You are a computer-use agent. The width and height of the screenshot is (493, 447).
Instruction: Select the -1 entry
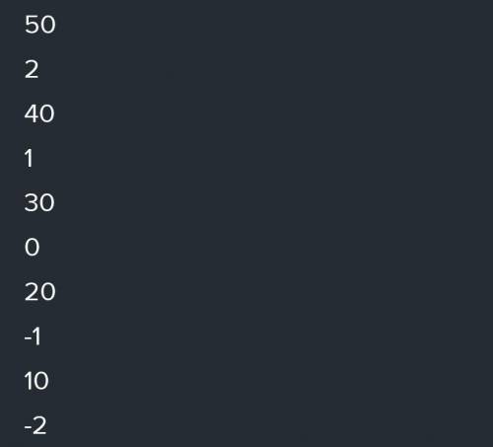(x=33, y=336)
